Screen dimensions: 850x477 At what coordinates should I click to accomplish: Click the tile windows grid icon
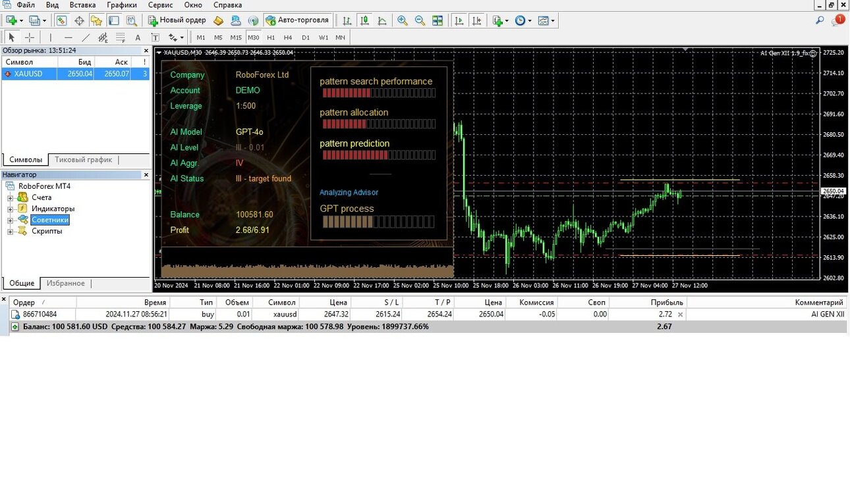click(x=438, y=20)
